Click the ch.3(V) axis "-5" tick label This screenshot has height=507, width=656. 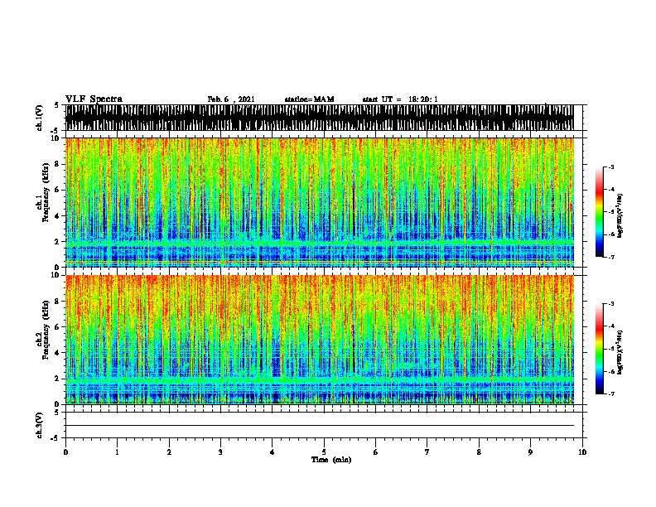(55, 438)
